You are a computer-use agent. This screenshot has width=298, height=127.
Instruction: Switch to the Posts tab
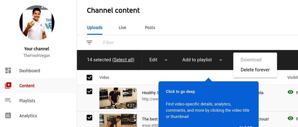(x=150, y=28)
